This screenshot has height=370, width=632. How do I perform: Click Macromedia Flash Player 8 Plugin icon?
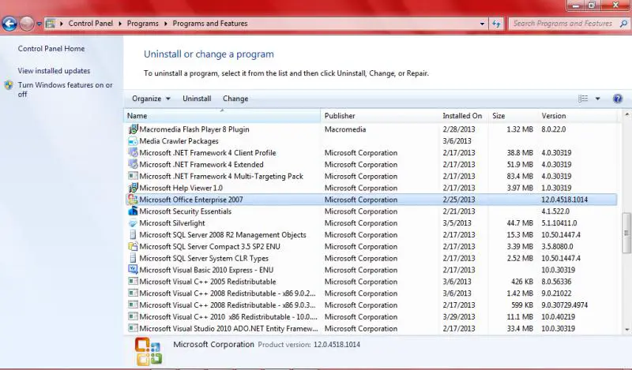[x=133, y=129]
